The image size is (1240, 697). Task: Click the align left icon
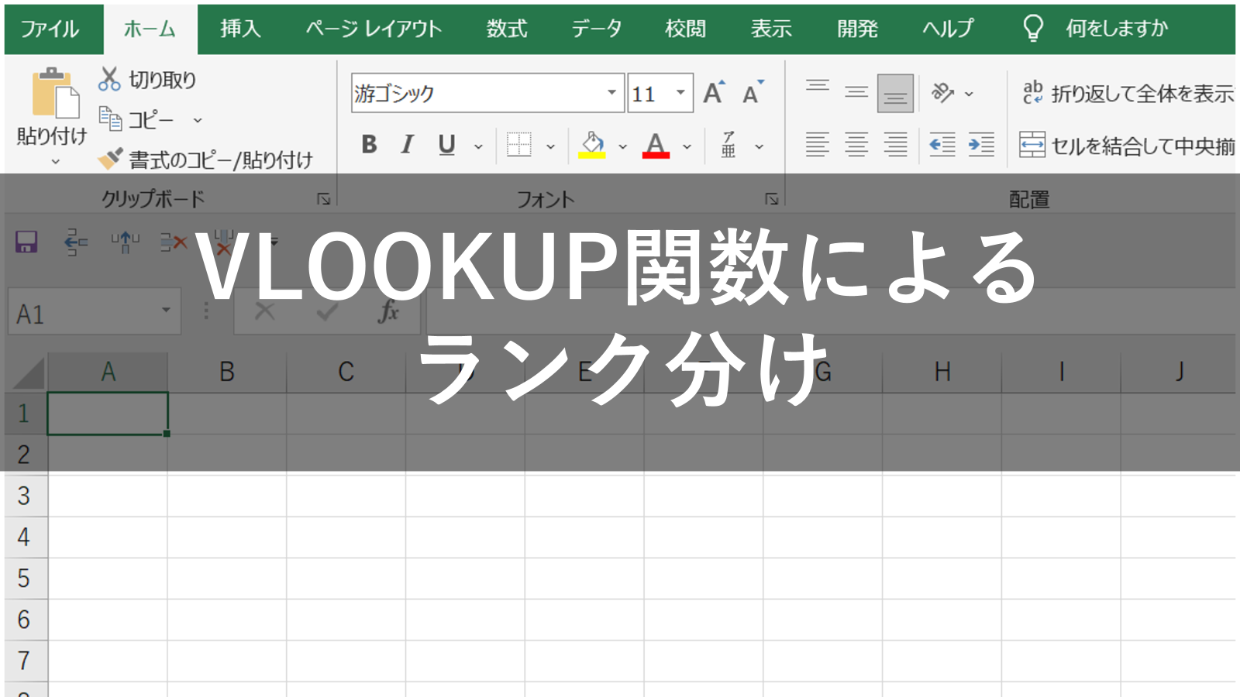coord(818,145)
